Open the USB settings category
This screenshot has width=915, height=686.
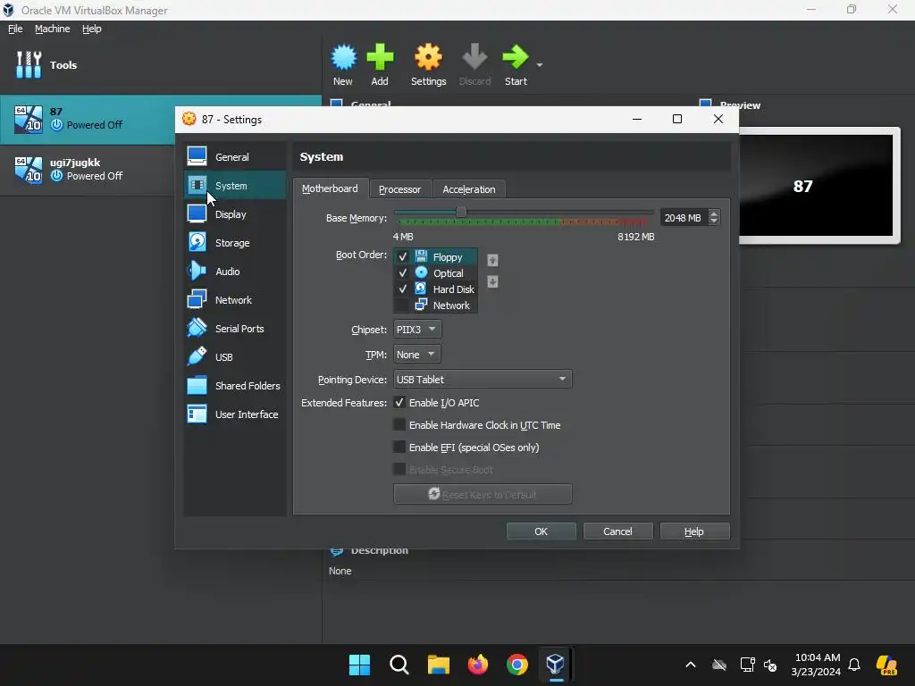235,357
